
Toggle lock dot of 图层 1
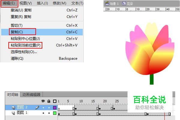click(x=49, y=113)
